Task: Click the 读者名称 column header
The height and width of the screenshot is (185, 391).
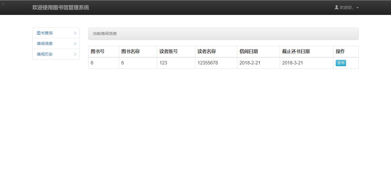Action: pos(216,52)
